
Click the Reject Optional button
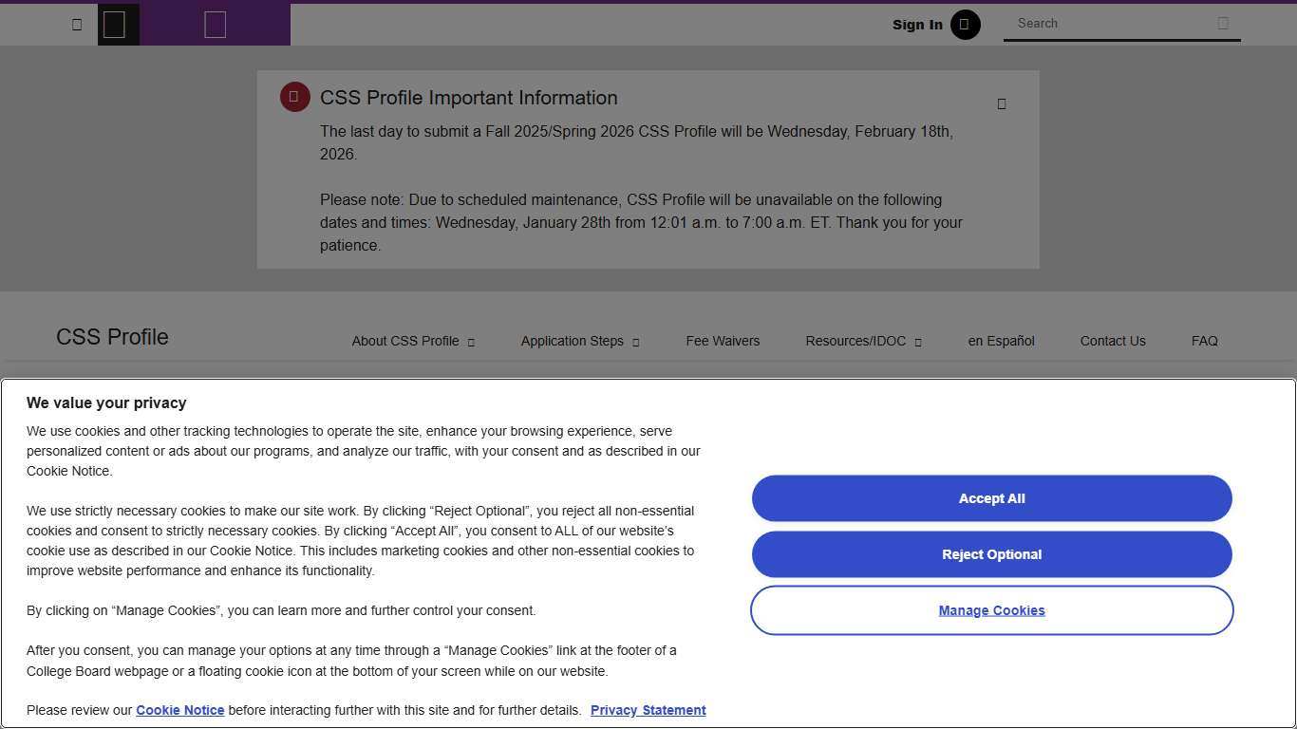[991, 554]
